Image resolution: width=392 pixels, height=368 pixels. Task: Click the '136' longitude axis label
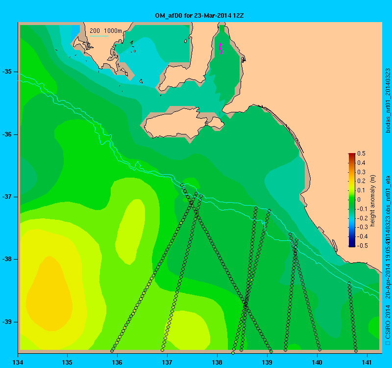coord(117,362)
